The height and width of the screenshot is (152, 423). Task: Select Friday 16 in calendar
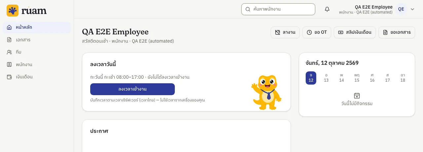tap(372, 78)
